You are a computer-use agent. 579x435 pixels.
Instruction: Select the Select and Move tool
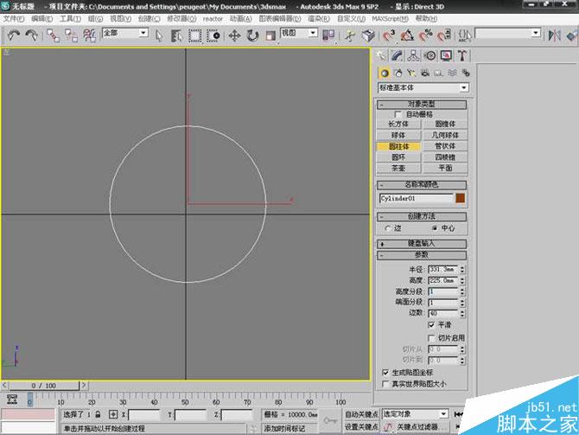click(234, 35)
